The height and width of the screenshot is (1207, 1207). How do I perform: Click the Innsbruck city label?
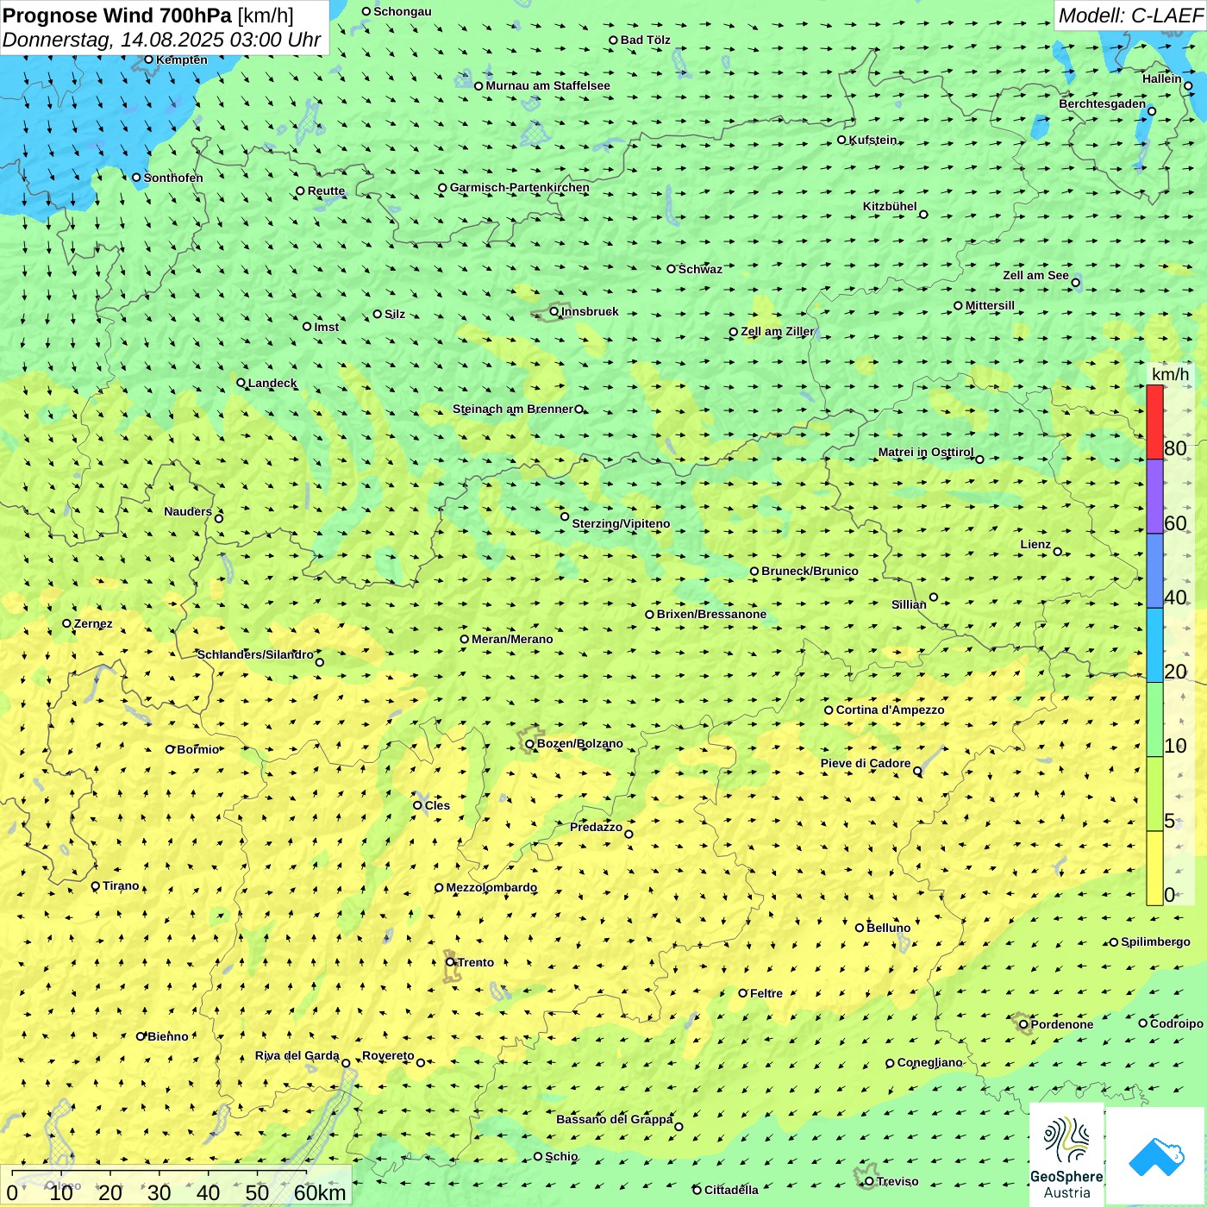pyautogui.click(x=590, y=311)
